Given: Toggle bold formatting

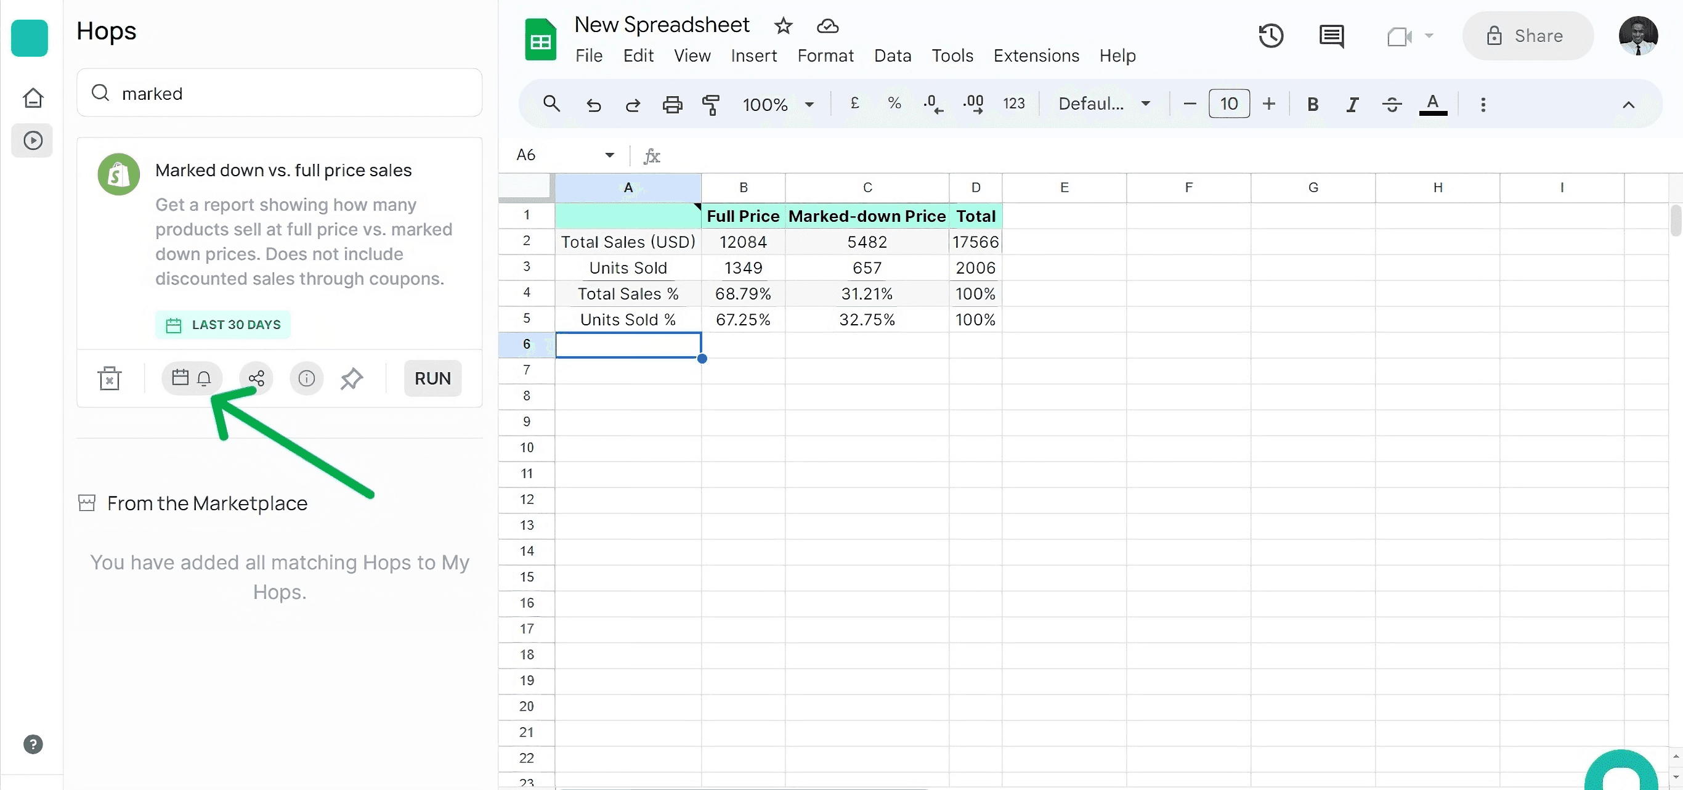Looking at the screenshot, I should tap(1312, 105).
